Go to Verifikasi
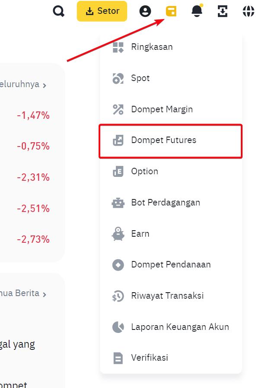This screenshot has width=262, height=388. 149,358
